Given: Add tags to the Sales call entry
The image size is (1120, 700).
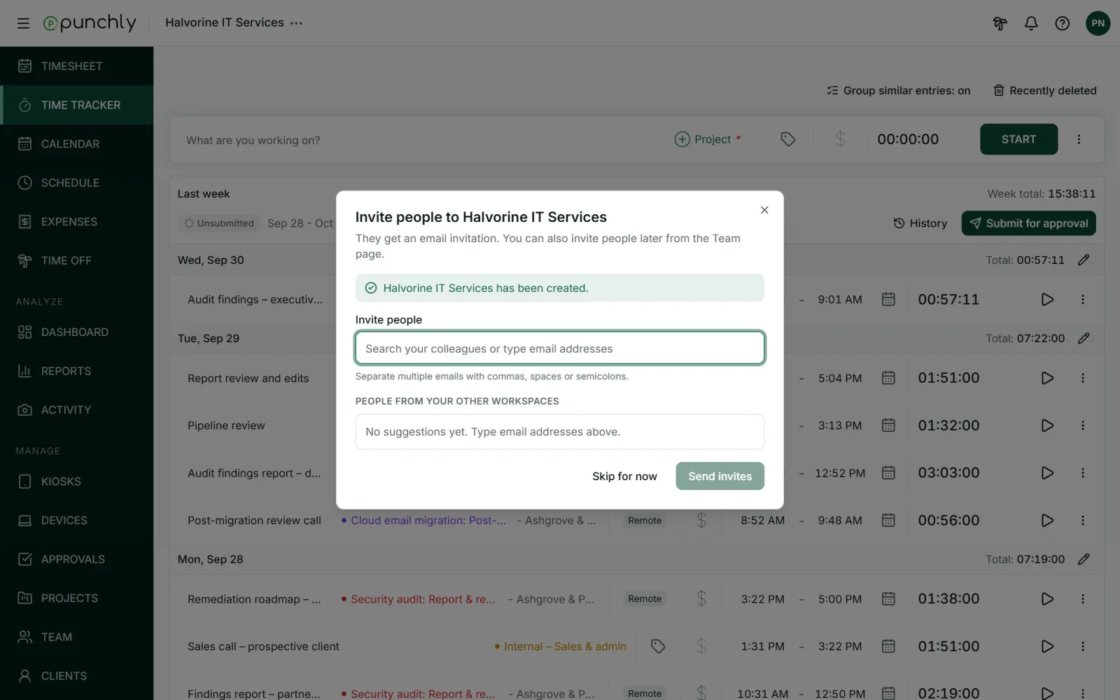Looking at the screenshot, I should point(658,646).
